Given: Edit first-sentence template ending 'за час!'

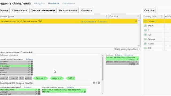Looking at the screenshot, I should coord(36,94).
